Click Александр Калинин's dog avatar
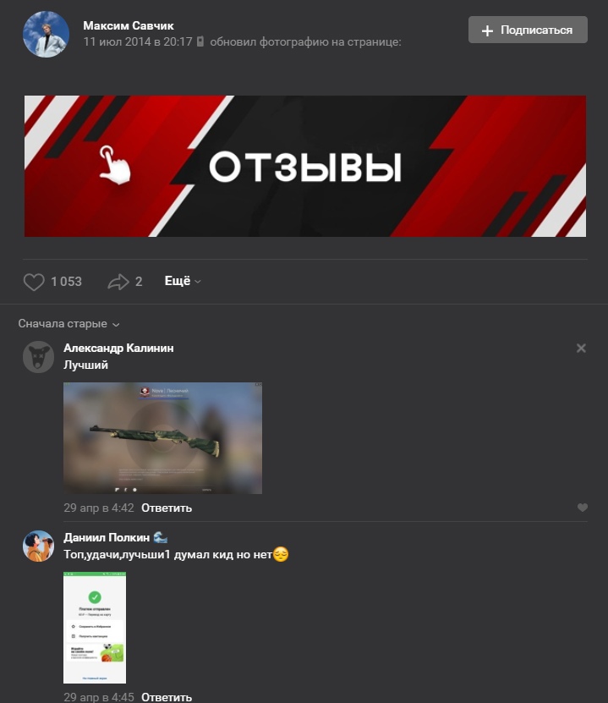This screenshot has height=703, width=608. tap(39, 357)
